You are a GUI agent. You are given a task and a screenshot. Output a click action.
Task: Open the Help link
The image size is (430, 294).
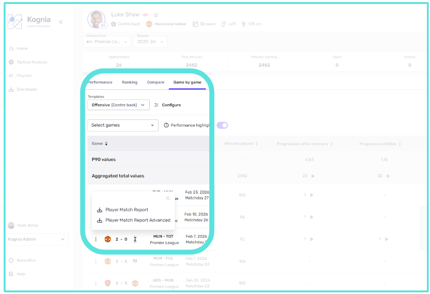[x=17, y=274]
